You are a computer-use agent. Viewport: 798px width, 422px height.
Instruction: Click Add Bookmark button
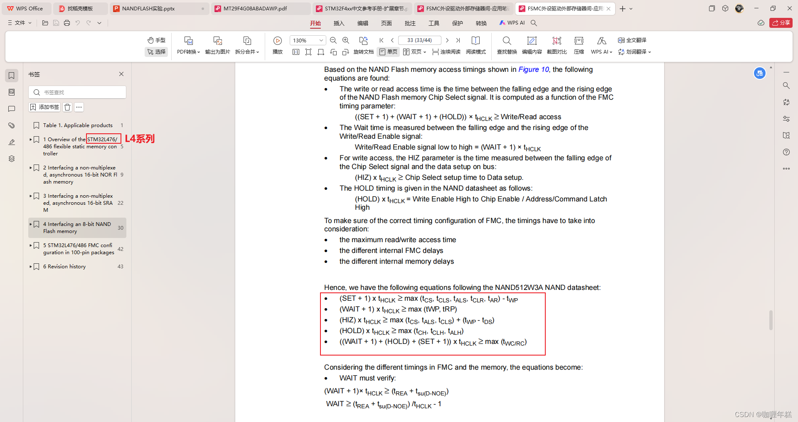click(x=44, y=107)
